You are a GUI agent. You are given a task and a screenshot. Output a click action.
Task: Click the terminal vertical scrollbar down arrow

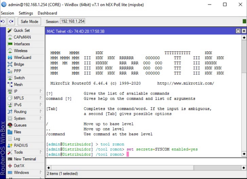coord(244,154)
